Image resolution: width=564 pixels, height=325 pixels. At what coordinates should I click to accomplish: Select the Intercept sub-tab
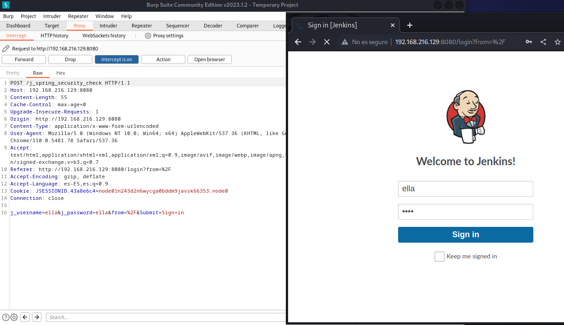point(16,36)
